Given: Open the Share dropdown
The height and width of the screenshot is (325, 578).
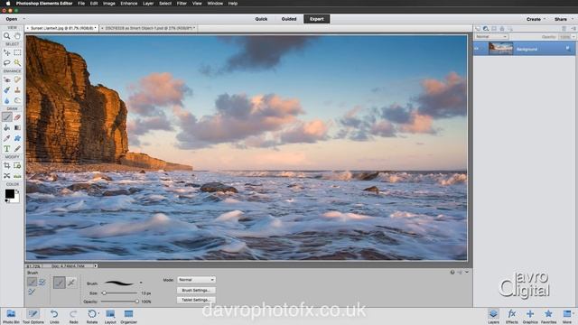Looking at the screenshot, I should point(564,19).
